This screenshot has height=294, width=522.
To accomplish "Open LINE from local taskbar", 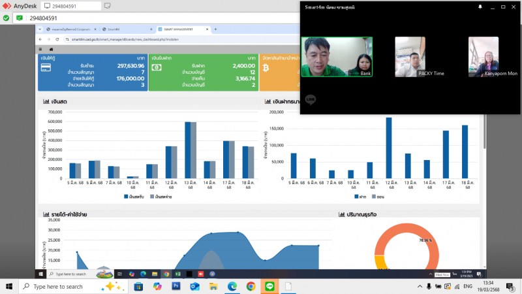I will point(269,286).
